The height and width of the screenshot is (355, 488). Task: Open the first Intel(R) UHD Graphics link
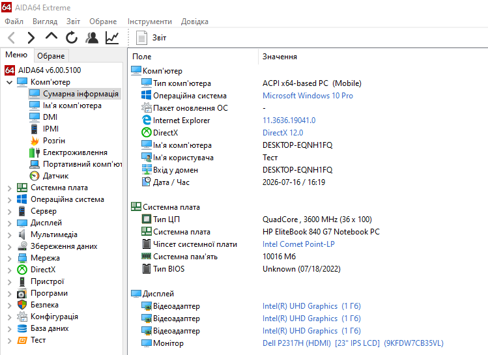click(x=311, y=306)
